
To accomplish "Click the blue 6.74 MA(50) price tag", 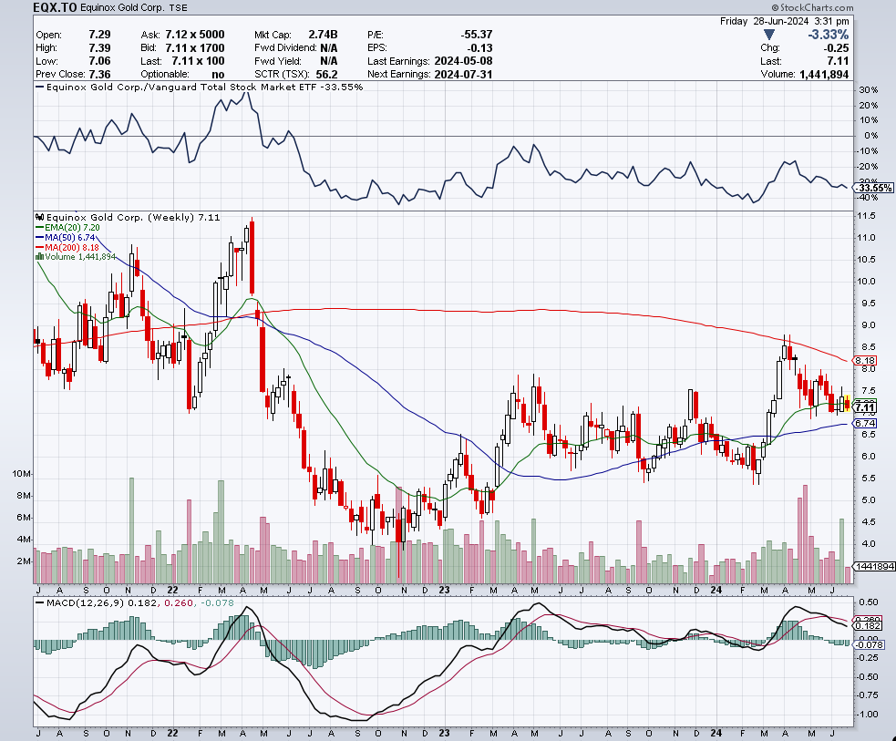I will pyautogui.click(x=865, y=423).
